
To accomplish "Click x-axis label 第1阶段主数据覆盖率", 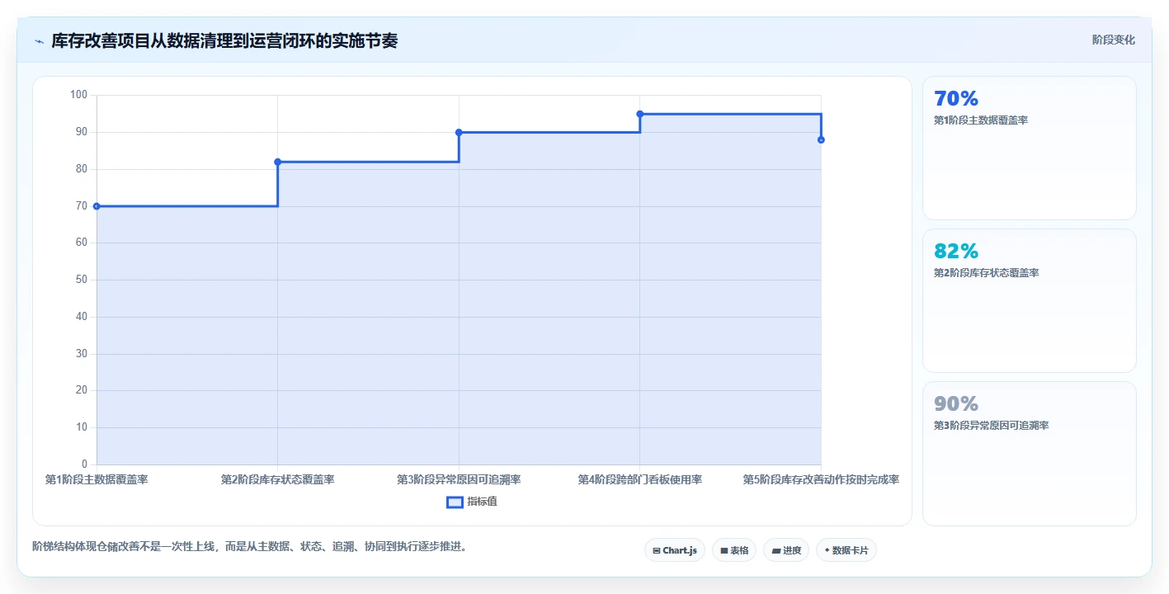I will pos(97,479).
